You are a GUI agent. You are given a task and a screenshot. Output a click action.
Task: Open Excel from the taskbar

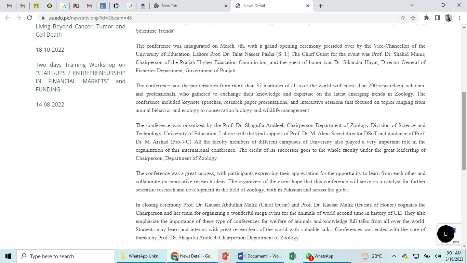tap(293, 256)
